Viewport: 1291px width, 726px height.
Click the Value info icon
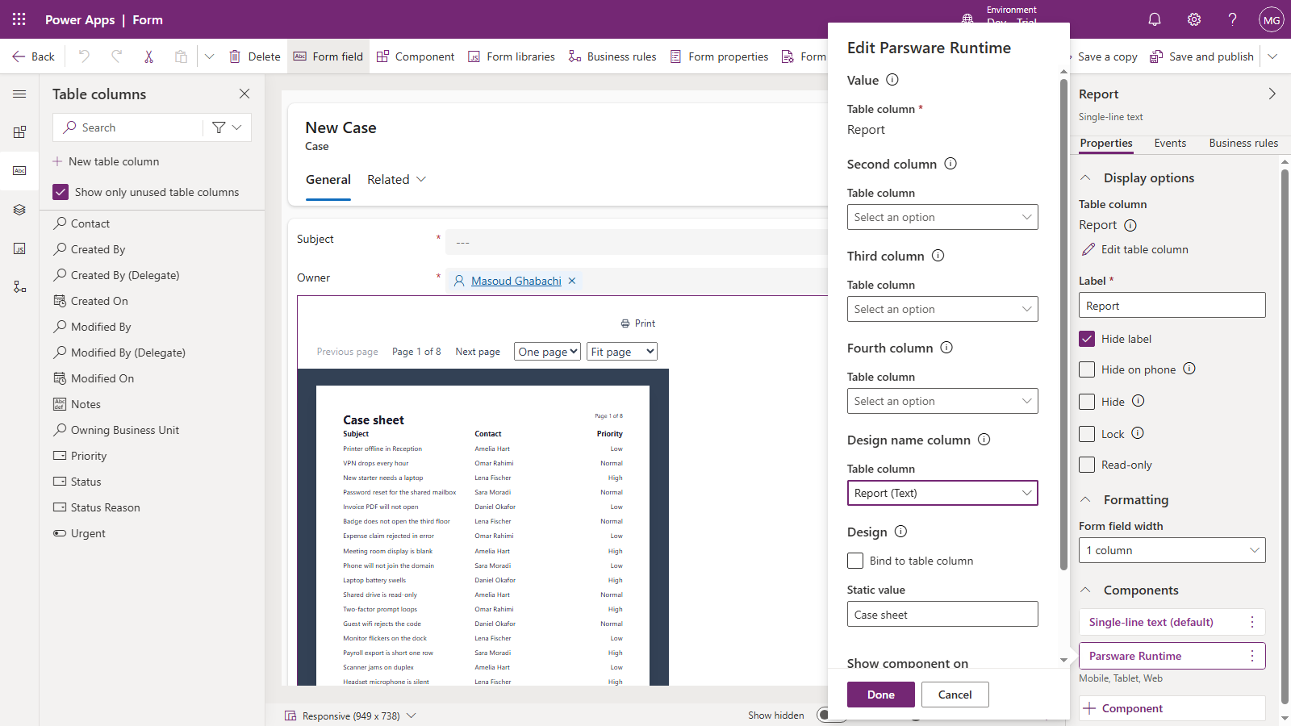[x=892, y=80]
